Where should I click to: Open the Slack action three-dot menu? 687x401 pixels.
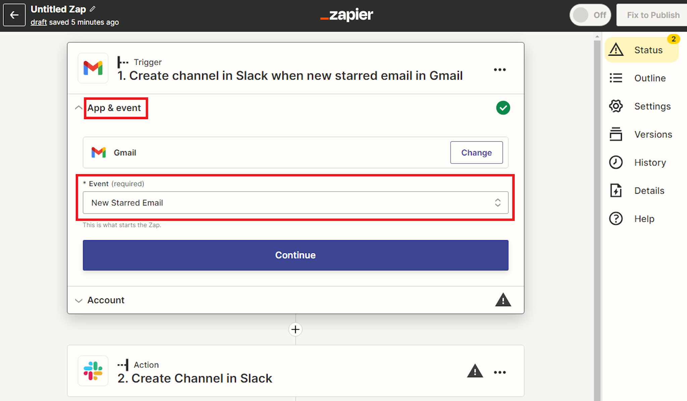tap(499, 372)
